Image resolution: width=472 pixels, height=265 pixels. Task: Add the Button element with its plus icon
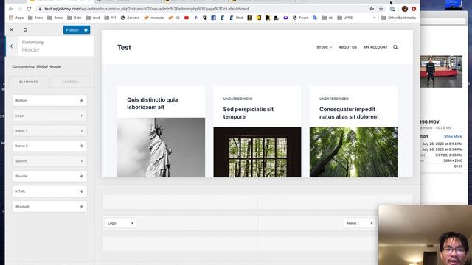point(82,101)
